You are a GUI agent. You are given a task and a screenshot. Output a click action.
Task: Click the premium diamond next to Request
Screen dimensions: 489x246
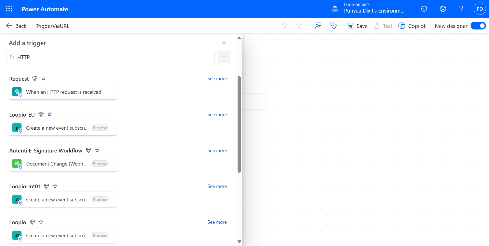point(35,79)
